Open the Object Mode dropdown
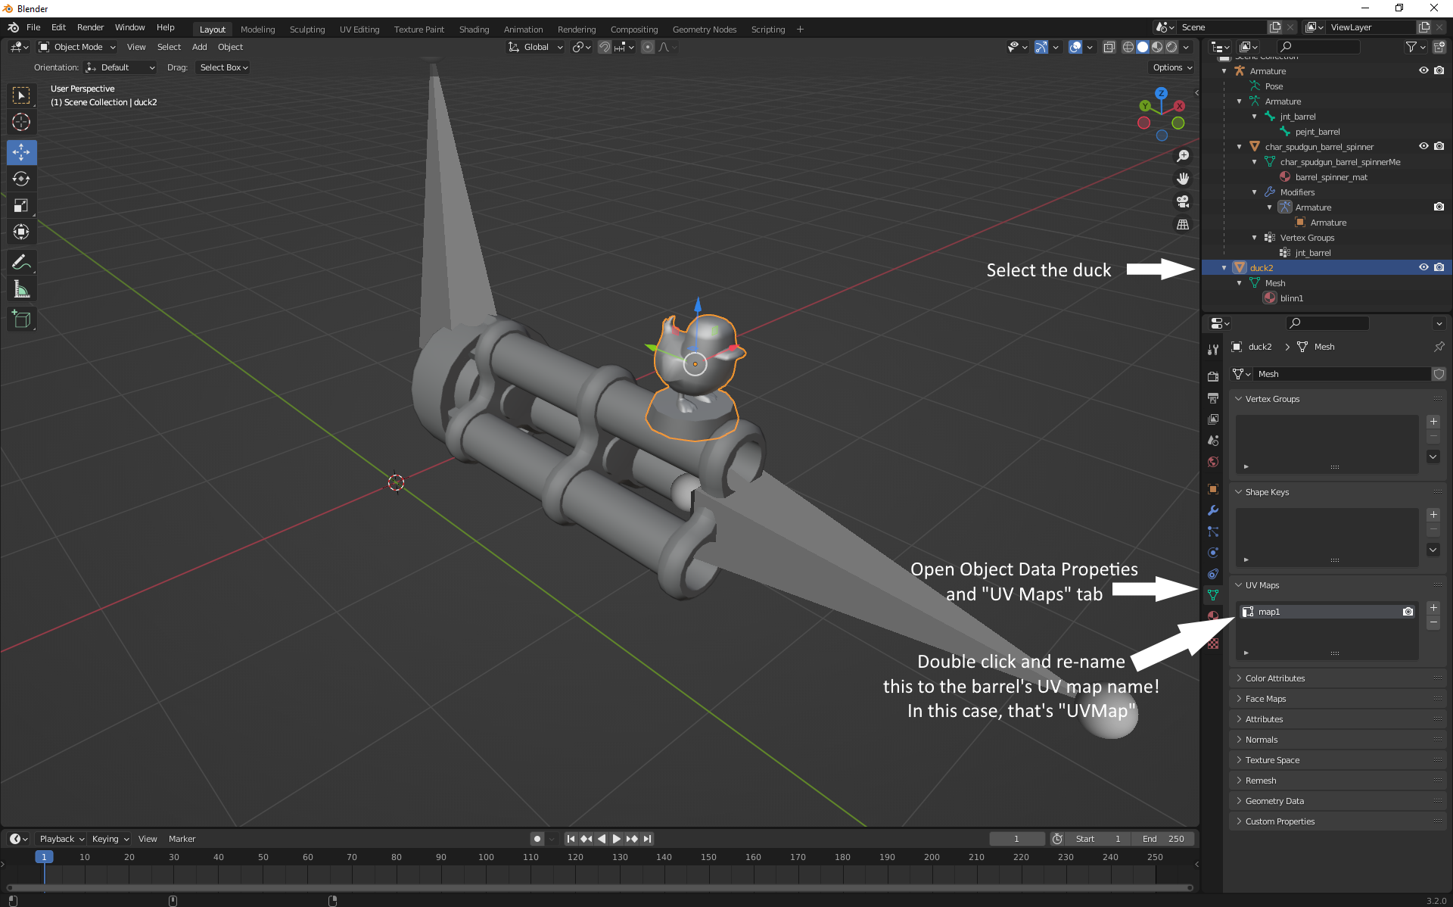Viewport: 1453px width, 907px height. (x=77, y=47)
